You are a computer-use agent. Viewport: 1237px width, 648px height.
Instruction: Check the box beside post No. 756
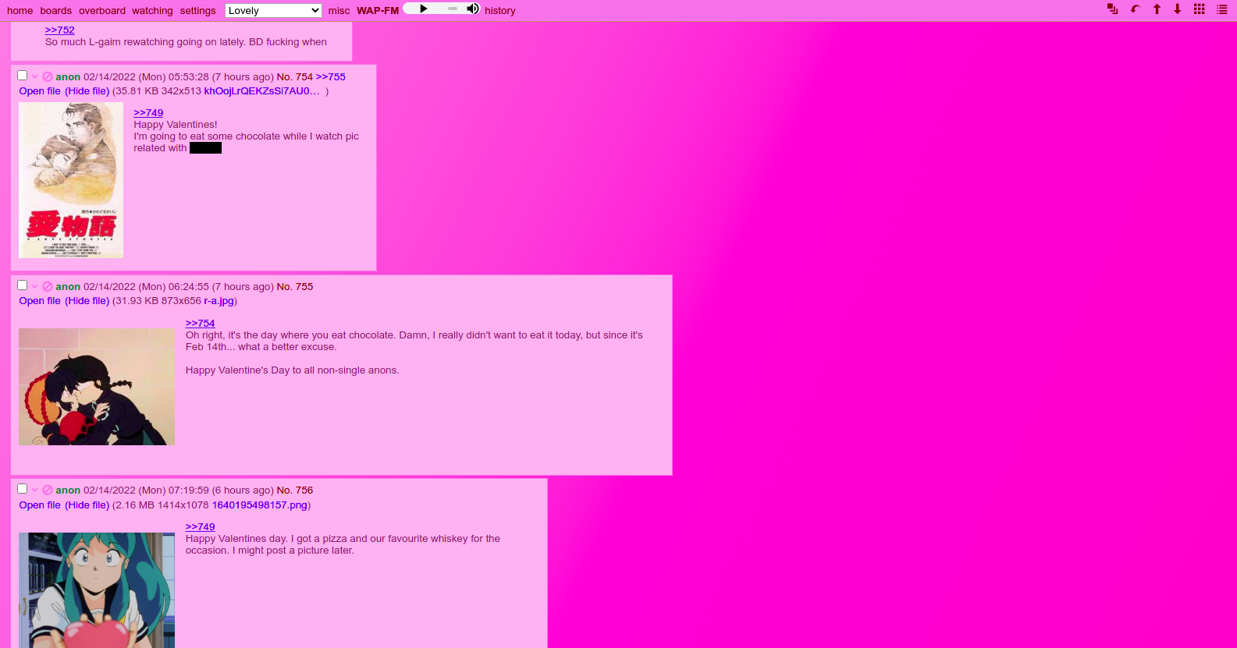[23, 489]
